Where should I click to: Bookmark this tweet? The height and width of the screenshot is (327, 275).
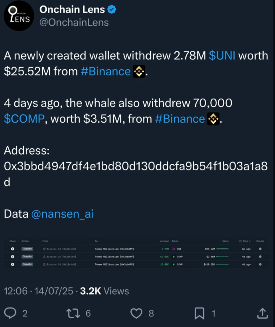[199, 313]
